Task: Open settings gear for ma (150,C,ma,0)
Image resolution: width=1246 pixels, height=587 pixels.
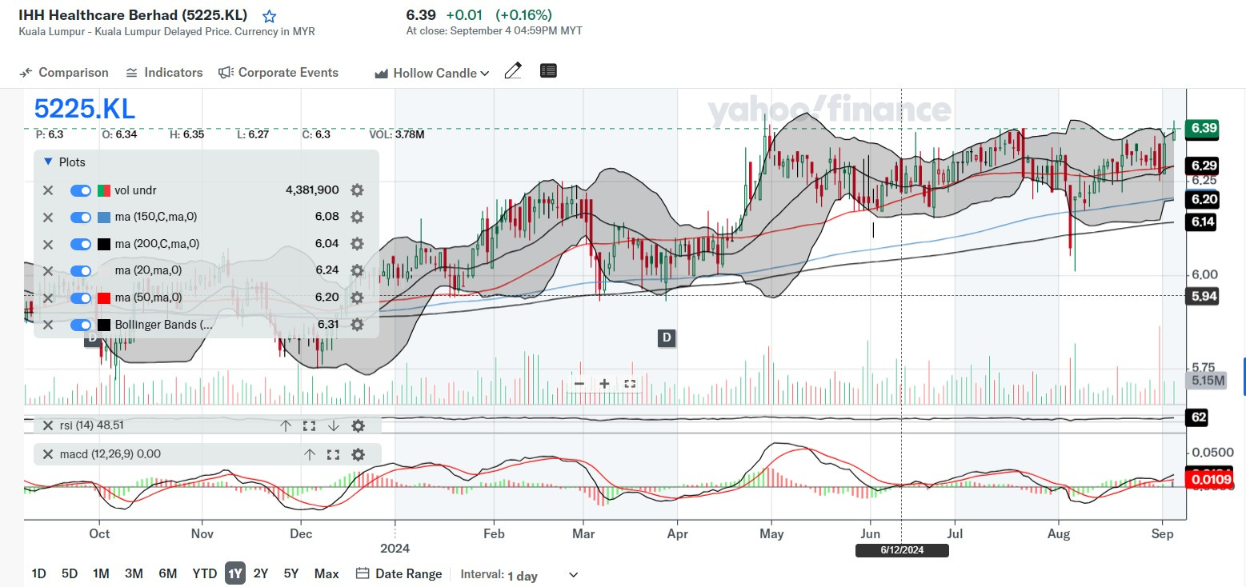Action: click(x=357, y=217)
